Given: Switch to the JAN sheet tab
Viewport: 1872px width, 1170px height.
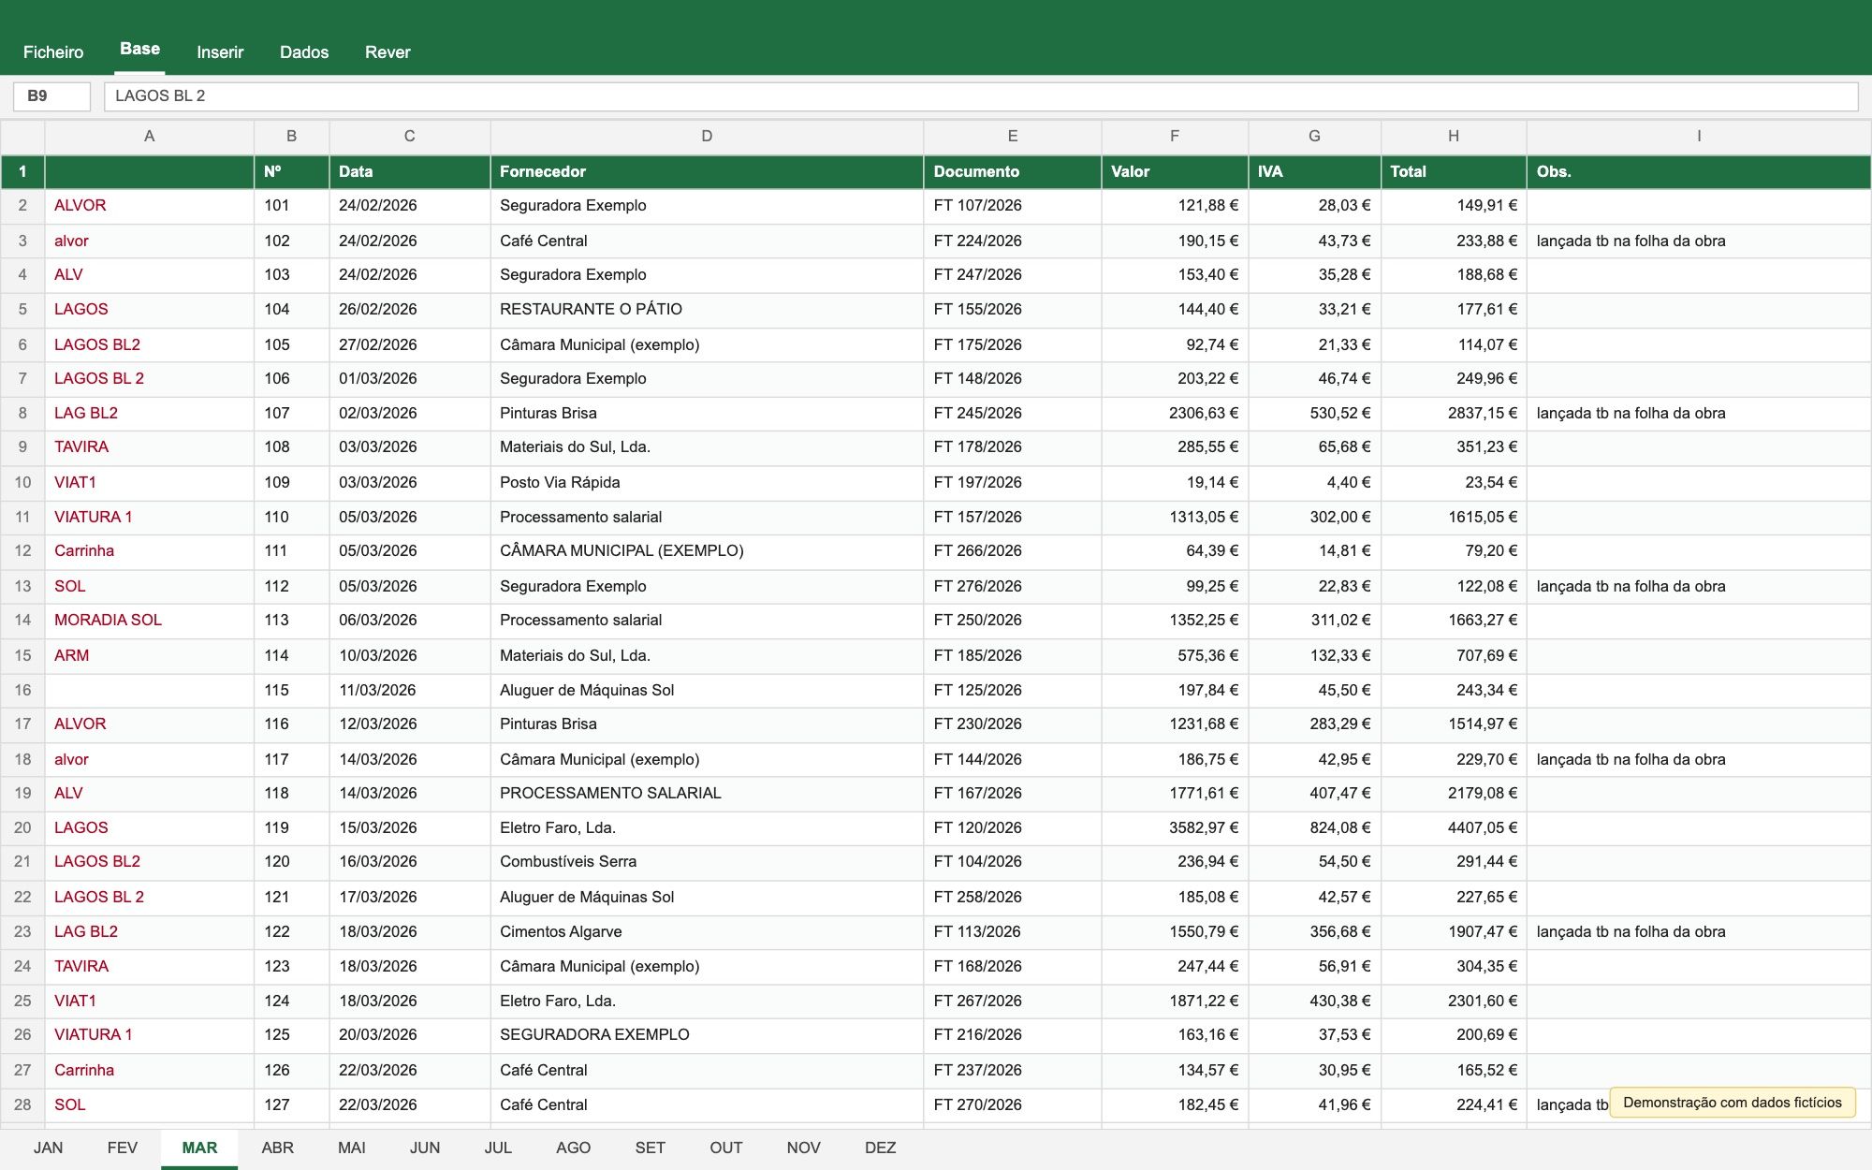Looking at the screenshot, I should [x=49, y=1148].
